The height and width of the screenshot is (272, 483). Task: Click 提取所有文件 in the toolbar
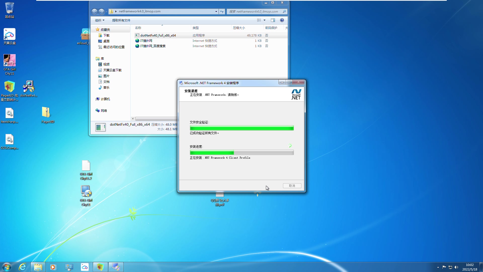(x=121, y=20)
